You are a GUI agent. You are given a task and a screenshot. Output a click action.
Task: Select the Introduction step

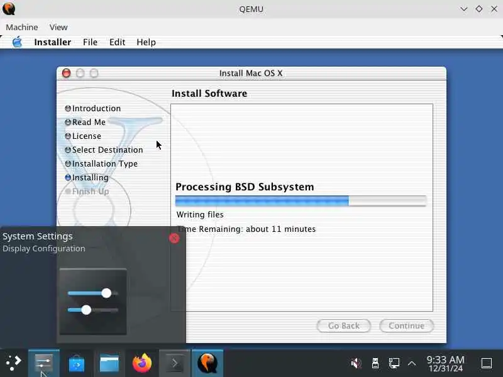click(93, 108)
